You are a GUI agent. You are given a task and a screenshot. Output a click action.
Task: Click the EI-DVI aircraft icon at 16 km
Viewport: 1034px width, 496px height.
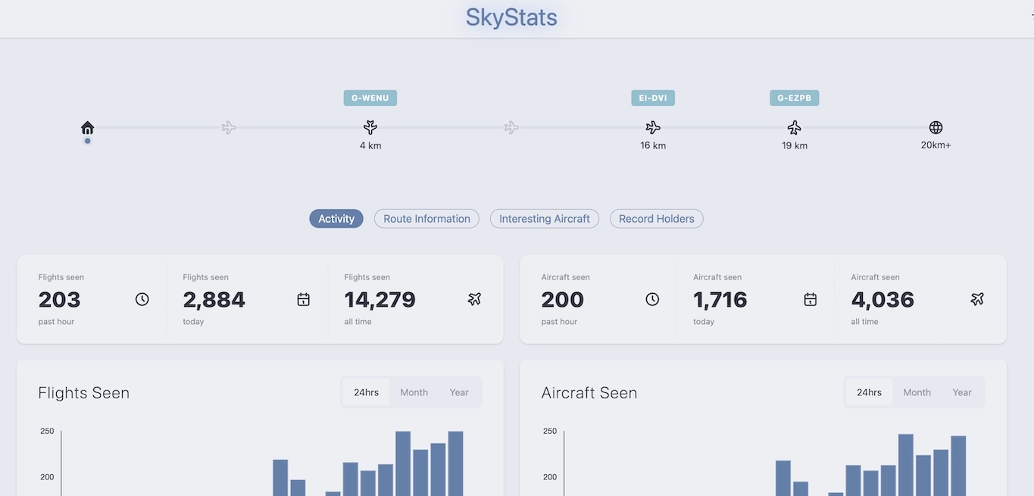tap(653, 127)
